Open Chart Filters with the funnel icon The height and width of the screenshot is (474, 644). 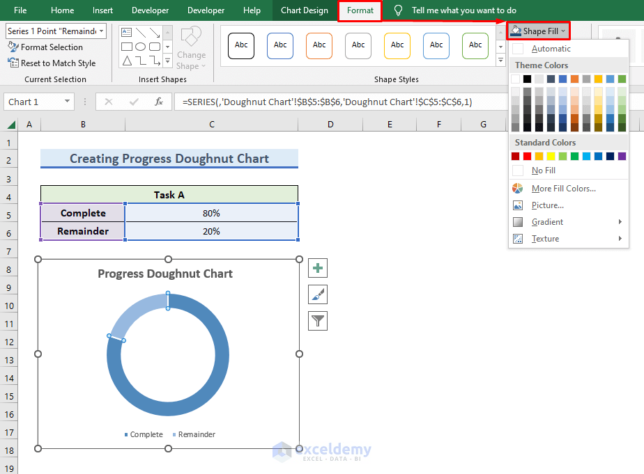tap(317, 320)
